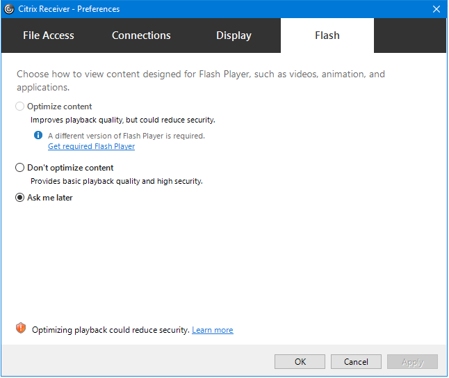Select the Flash tab
Viewport: 449px width, 378px height.
[327, 36]
